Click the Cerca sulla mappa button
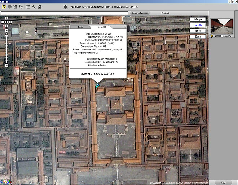 pyautogui.click(x=140, y=13)
